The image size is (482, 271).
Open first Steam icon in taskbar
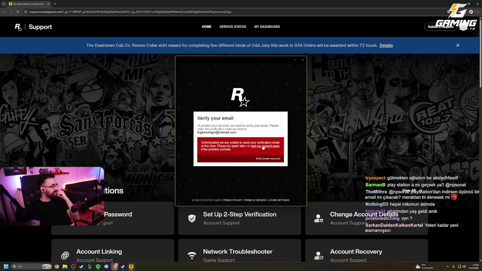click(81, 266)
